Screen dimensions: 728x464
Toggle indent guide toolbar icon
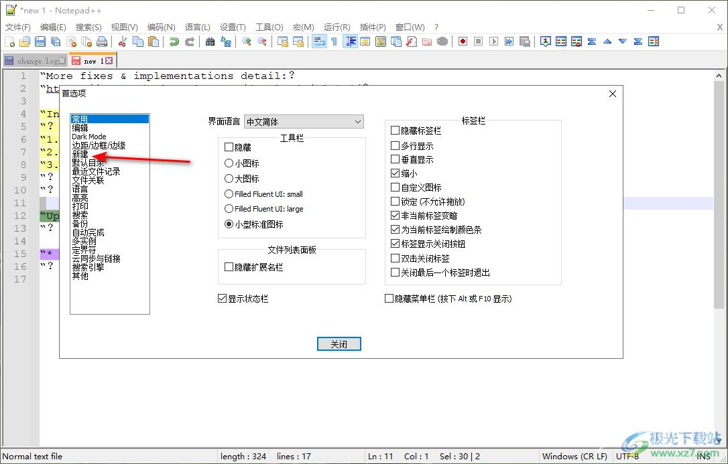(x=350, y=42)
